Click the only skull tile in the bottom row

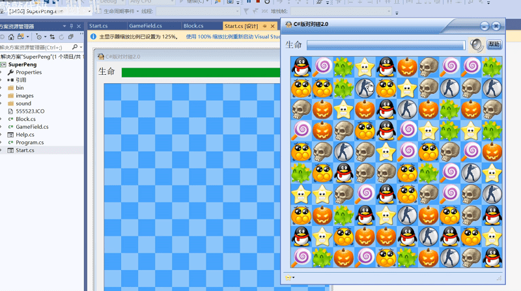tap(471, 257)
